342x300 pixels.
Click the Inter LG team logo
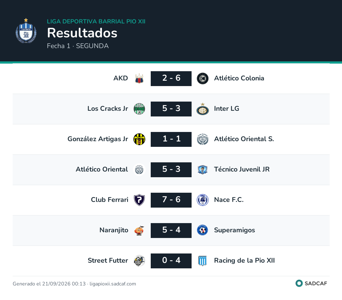(x=203, y=109)
